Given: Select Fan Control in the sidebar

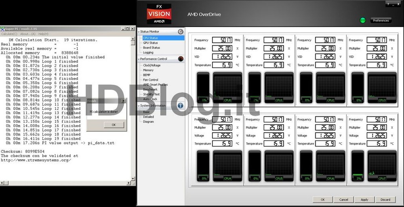Looking at the screenshot, I should point(151,80).
